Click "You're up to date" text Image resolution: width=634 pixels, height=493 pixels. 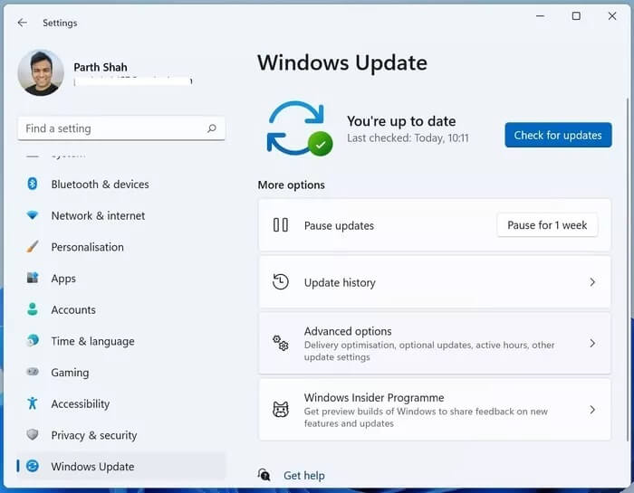401,121
